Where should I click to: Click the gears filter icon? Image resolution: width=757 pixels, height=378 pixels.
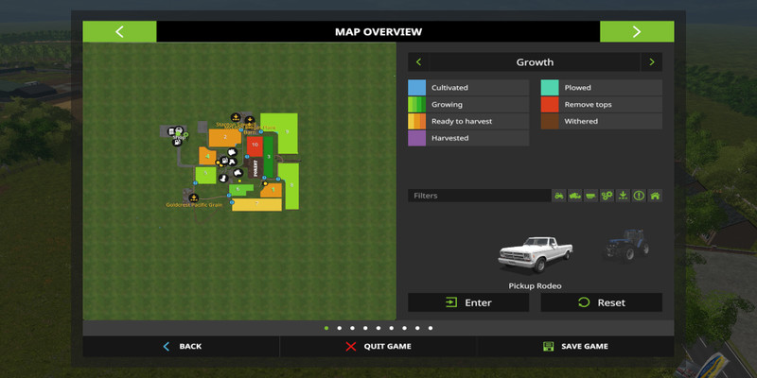pos(607,196)
